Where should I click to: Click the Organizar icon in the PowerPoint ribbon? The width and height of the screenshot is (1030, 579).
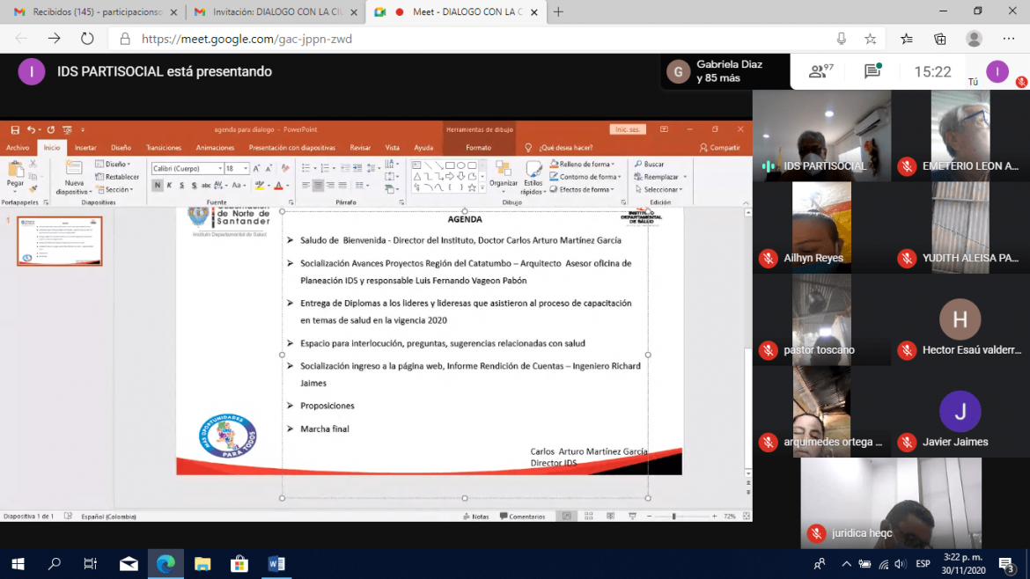(x=504, y=174)
